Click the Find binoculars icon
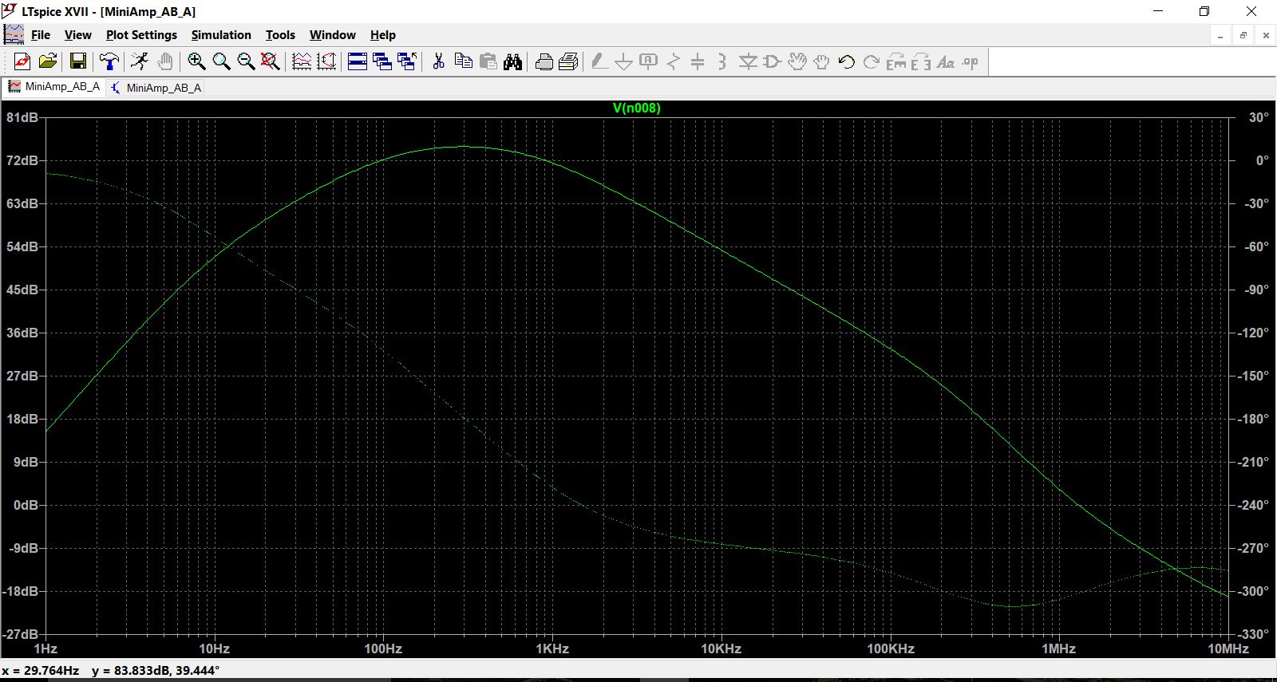The image size is (1277, 682). click(513, 61)
